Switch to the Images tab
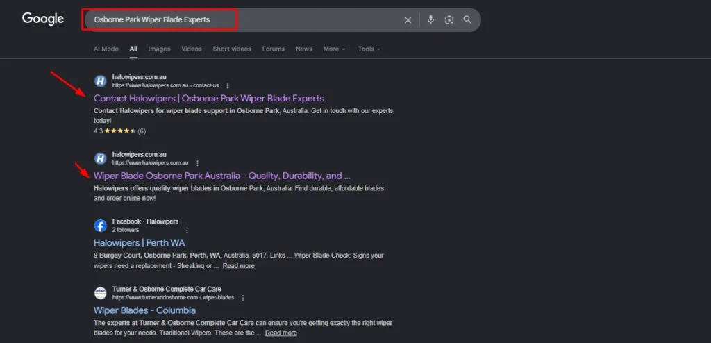This screenshot has height=343, width=711. tap(159, 49)
